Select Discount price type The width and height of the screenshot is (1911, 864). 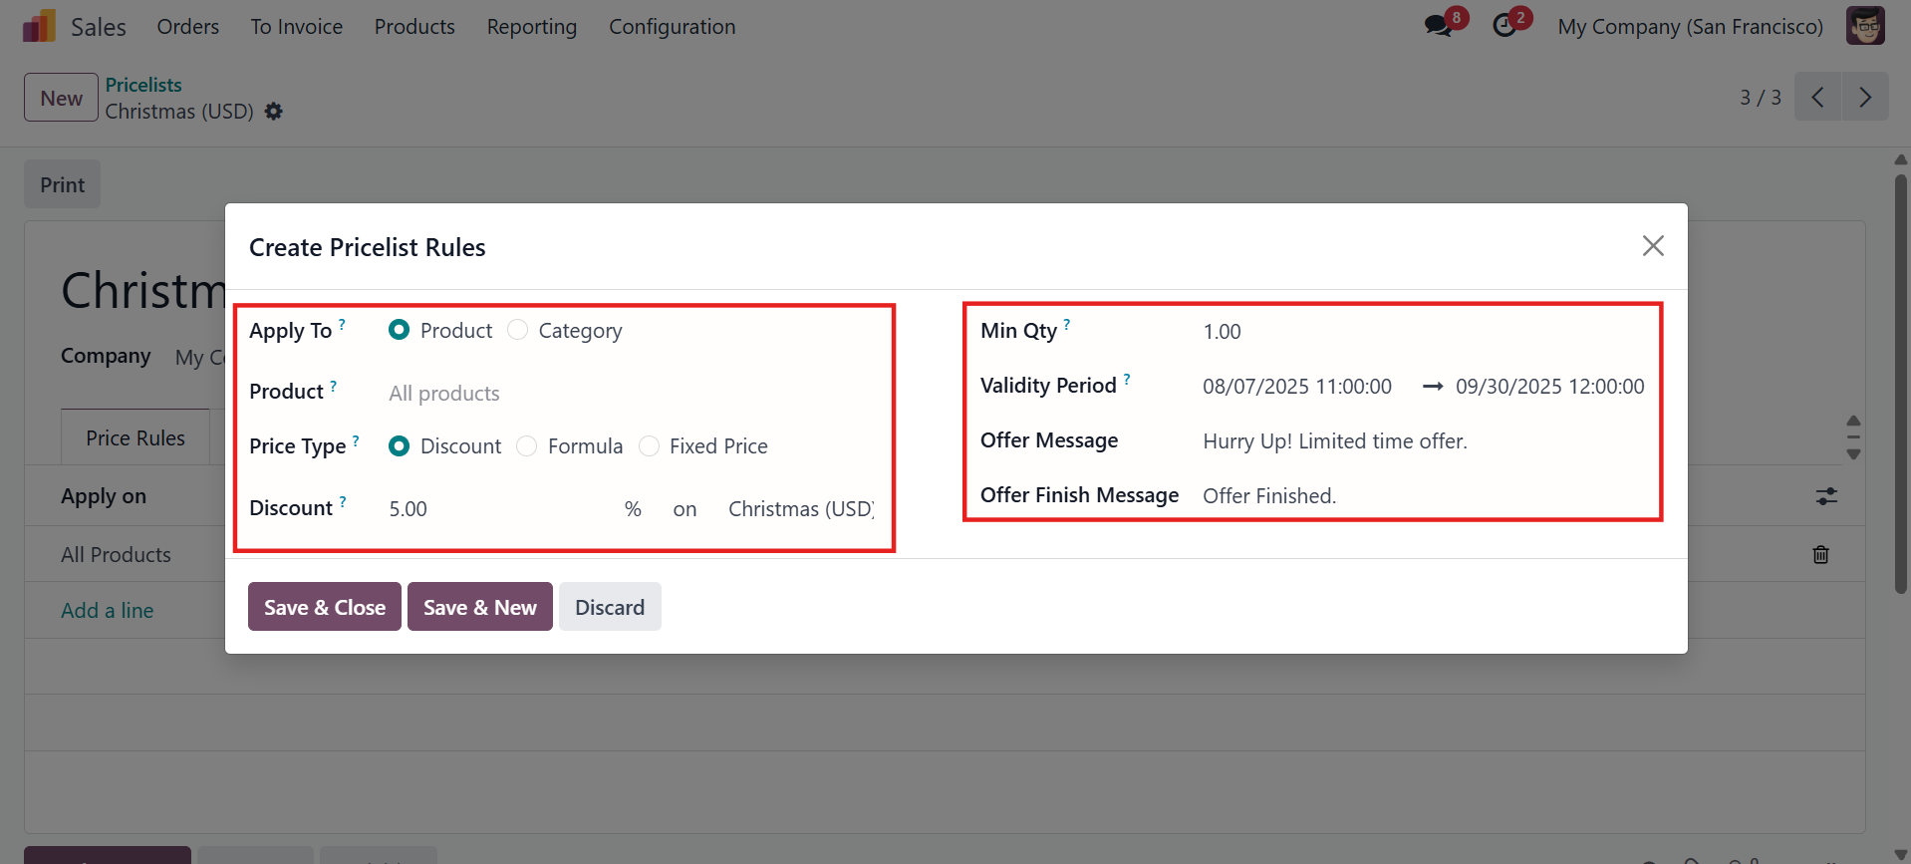click(x=400, y=445)
